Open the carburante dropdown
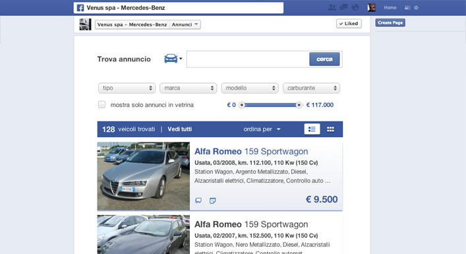This screenshot has height=254, width=466. pyautogui.click(x=312, y=88)
